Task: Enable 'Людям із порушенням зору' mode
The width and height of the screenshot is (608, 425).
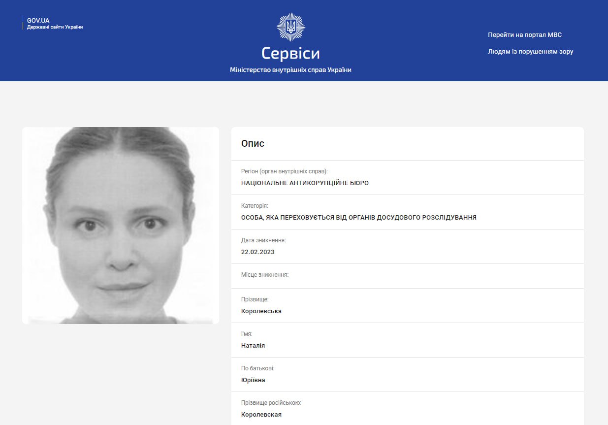Action: (530, 52)
